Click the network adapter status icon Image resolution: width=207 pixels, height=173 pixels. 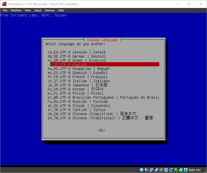[x=151, y=170]
